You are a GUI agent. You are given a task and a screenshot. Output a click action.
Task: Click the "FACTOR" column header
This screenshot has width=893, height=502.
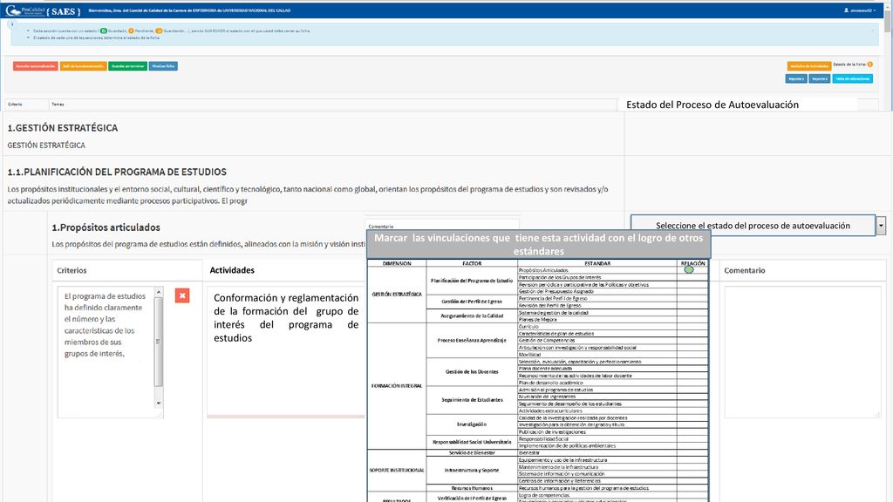click(x=472, y=263)
